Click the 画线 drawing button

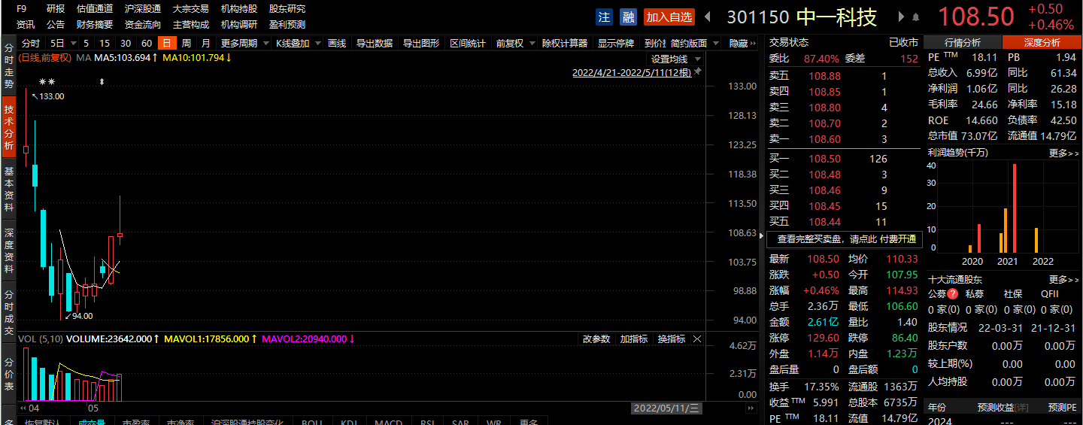click(x=337, y=44)
